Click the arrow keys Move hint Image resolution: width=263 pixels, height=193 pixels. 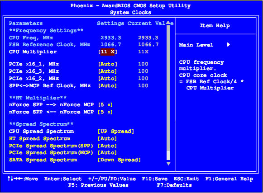click(x=23, y=179)
